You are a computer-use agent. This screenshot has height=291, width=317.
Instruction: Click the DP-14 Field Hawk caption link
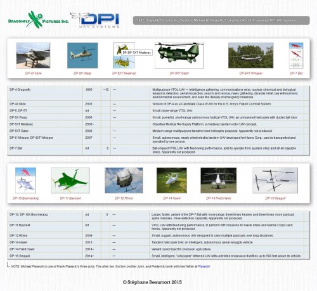(x=219, y=198)
